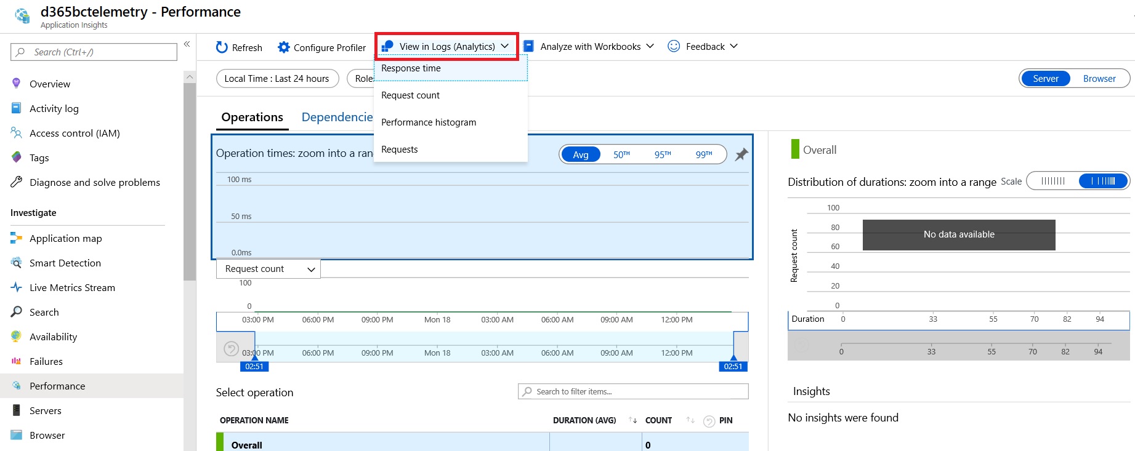Select the Server view toggle
This screenshot has height=451, width=1135.
[1046, 79]
